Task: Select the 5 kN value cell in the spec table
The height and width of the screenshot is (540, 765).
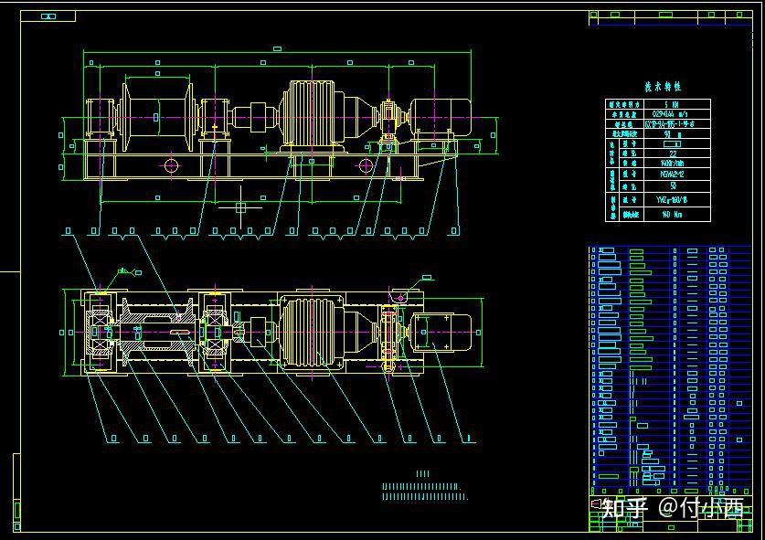Action: pyautogui.click(x=676, y=104)
